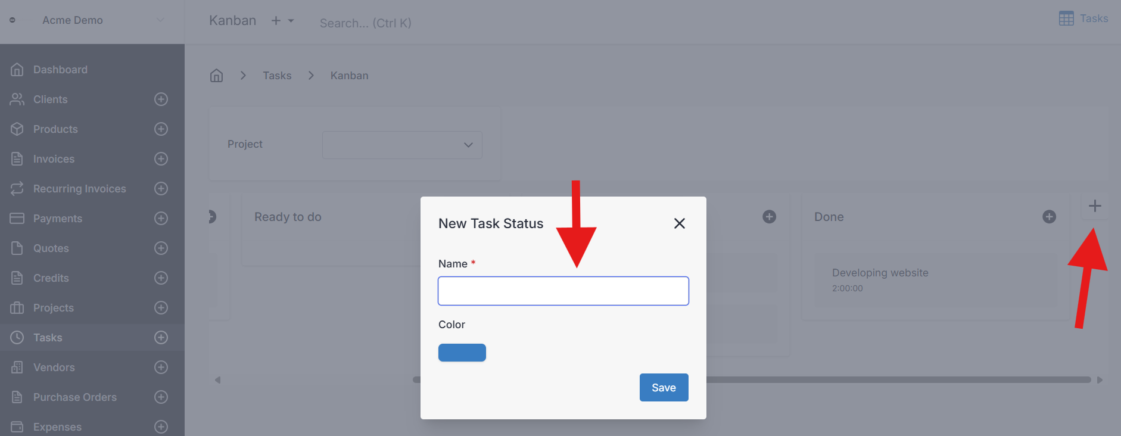
Task: Add a credit via plus icon
Action: pos(161,278)
